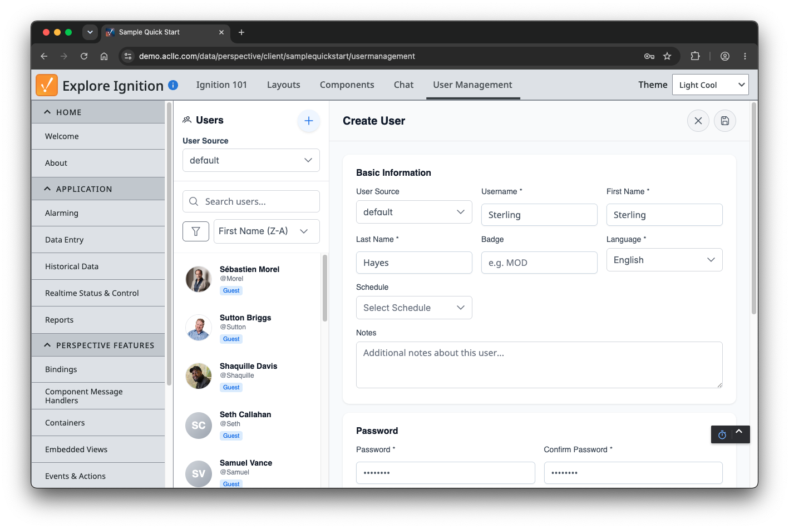Click the Confirm Password field

click(x=633, y=473)
